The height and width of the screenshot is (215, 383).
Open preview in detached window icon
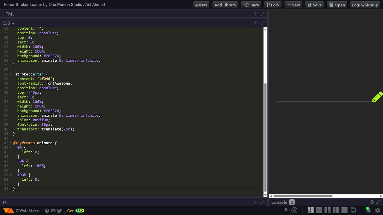tap(353, 210)
